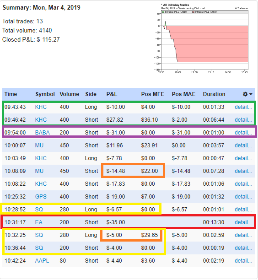Sort table by Symbol column header
The image size is (258, 280).
(x=45, y=94)
